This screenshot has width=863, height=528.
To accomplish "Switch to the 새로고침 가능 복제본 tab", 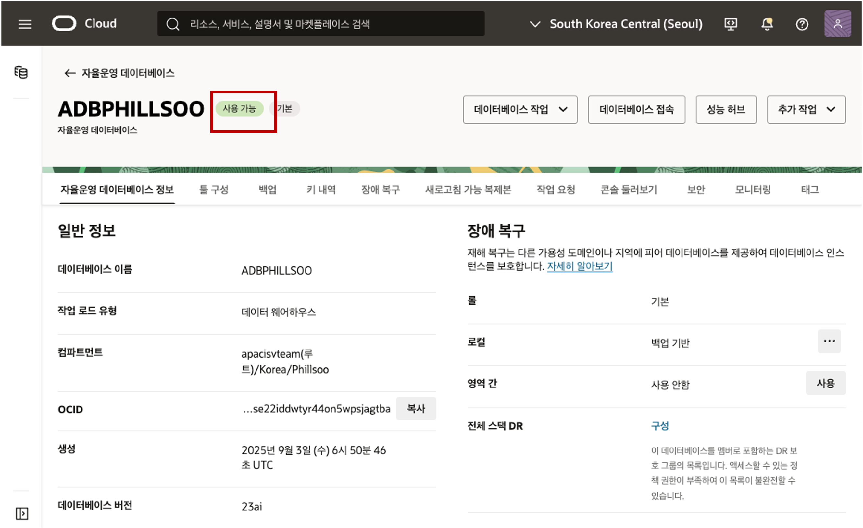I will pyautogui.click(x=468, y=190).
